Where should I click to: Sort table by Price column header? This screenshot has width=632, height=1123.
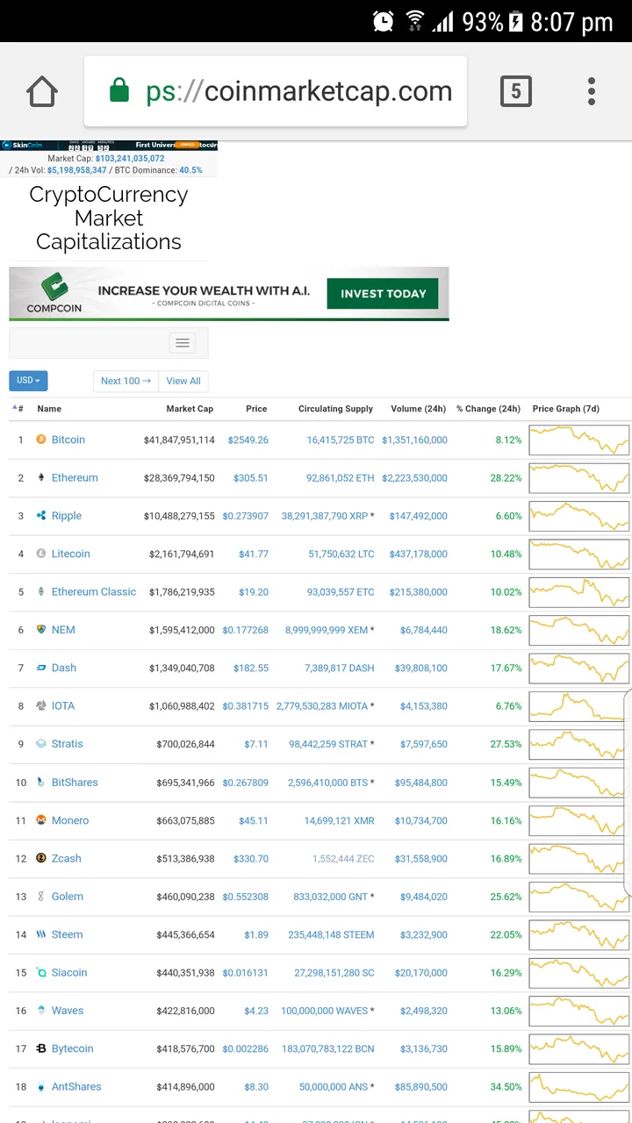[x=256, y=409]
